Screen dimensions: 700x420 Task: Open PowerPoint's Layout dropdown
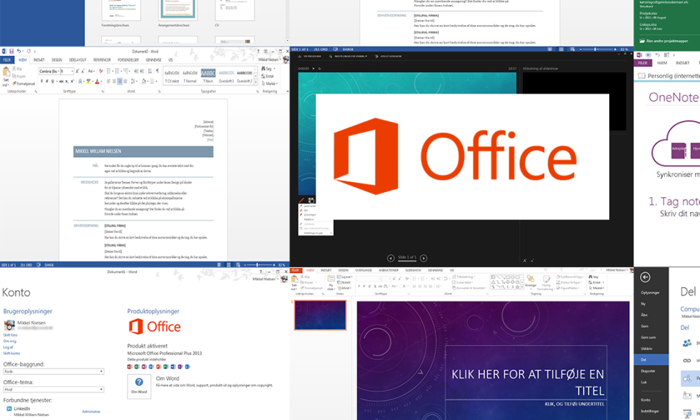tap(344, 277)
